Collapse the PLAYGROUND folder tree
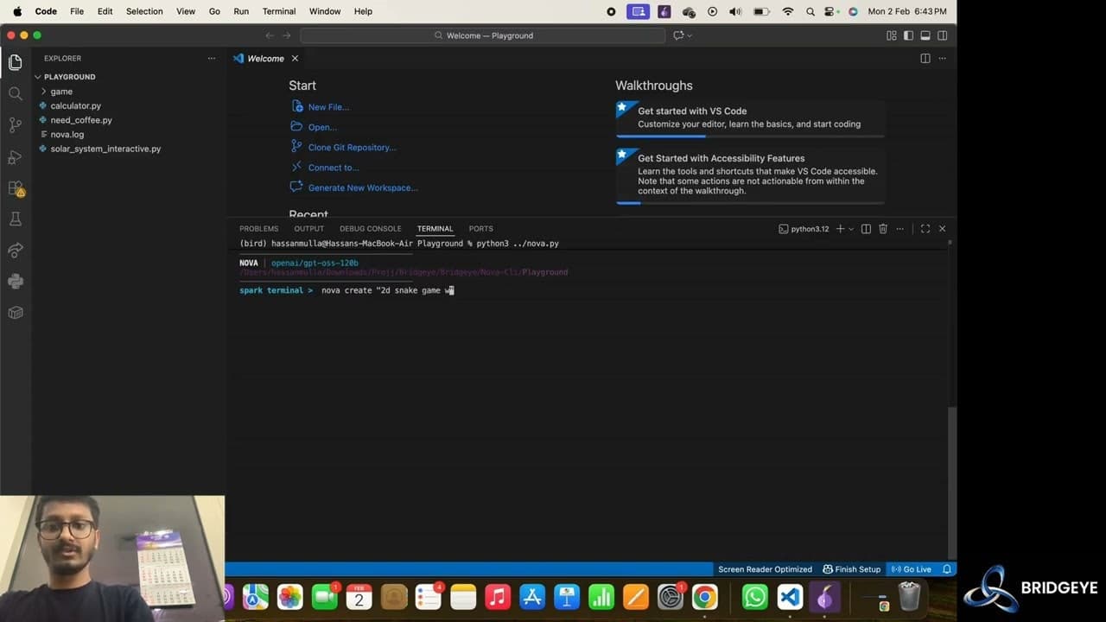 (37, 76)
